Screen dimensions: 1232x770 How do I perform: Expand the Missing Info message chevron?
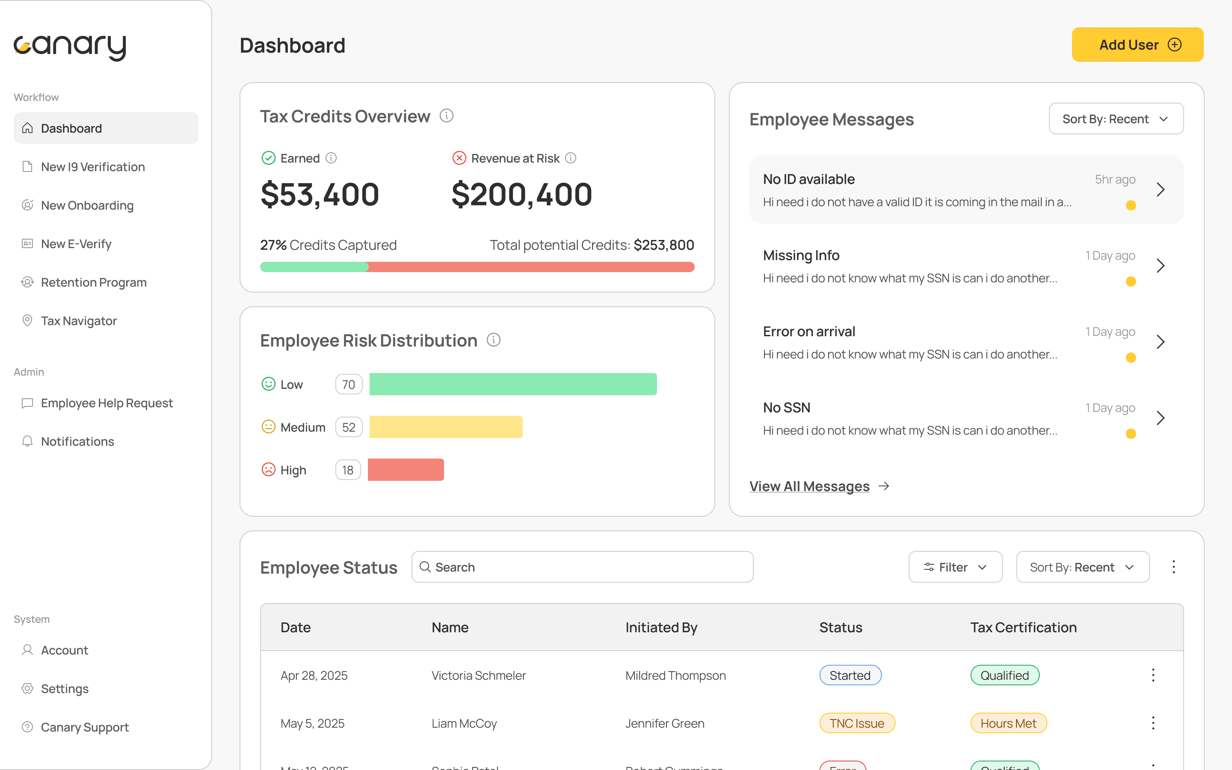tap(1160, 266)
